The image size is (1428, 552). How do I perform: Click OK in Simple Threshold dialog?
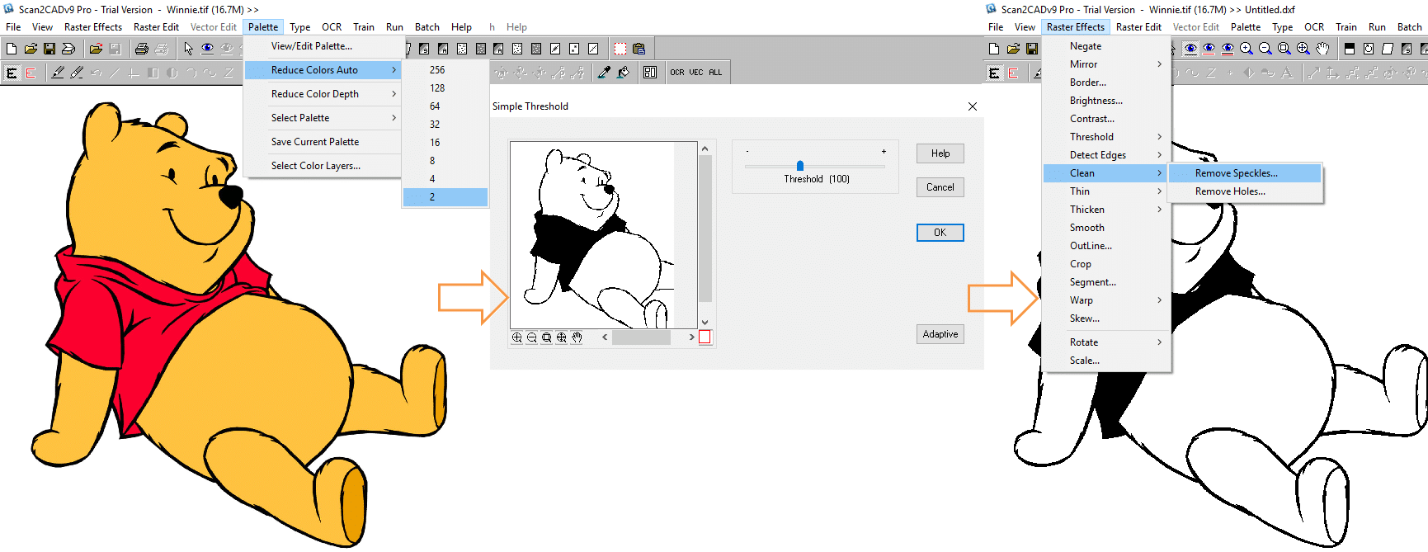click(x=940, y=233)
